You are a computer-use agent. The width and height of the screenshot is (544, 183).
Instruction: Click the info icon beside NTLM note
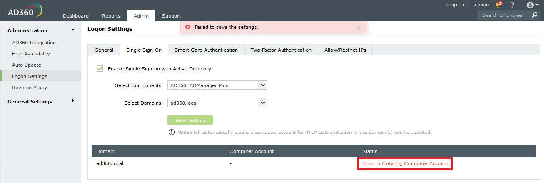coord(171,133)
